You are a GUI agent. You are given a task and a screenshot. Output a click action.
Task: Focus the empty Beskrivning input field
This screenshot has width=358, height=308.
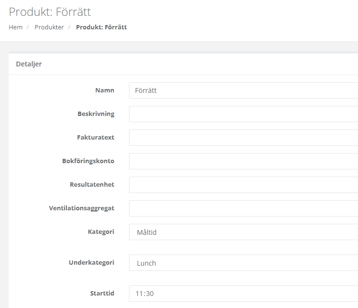click(243, 114)
